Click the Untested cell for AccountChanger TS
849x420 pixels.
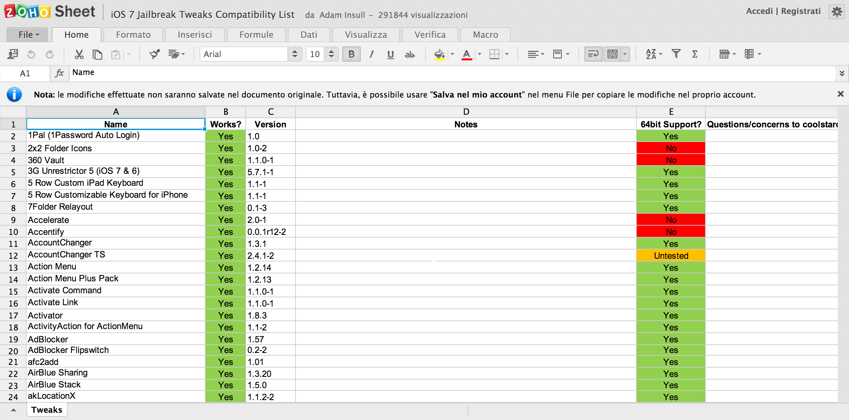tap(671, 255)
